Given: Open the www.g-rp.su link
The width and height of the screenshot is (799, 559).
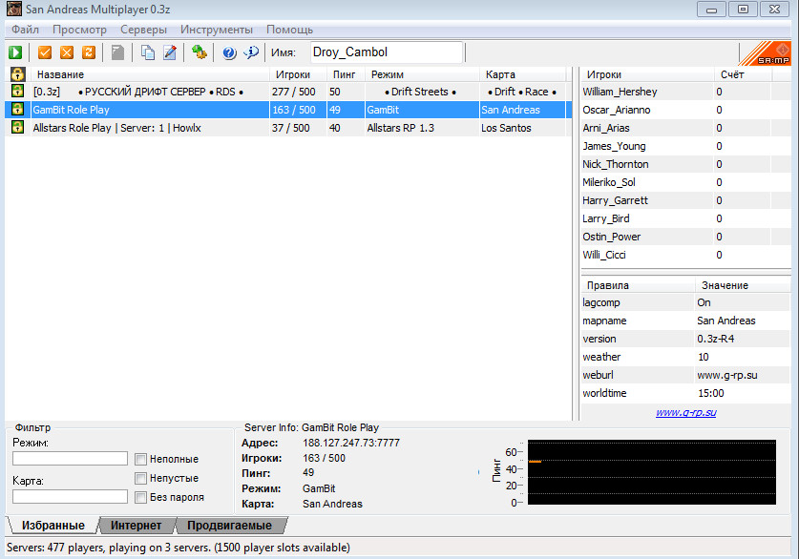Looking at the screenshot, I should pos(685,412).
